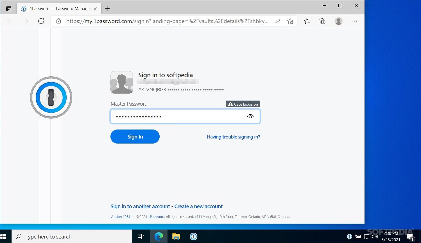Click the 1Password keyhole logo

[51, 97]
